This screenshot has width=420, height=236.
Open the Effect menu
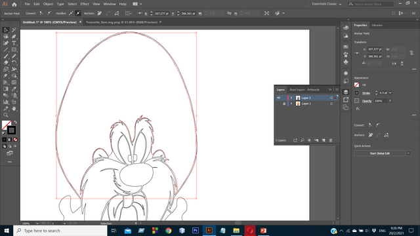coord(85,4)
